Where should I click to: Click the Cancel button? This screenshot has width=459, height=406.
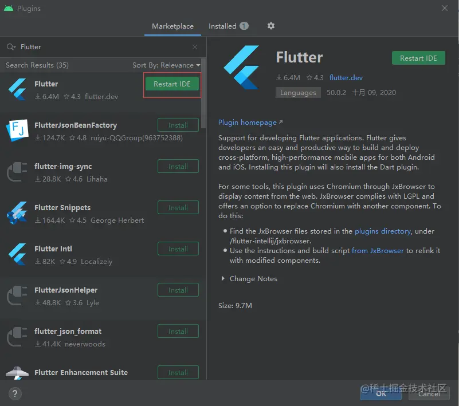pyautogui.click(x=429, y=394)
